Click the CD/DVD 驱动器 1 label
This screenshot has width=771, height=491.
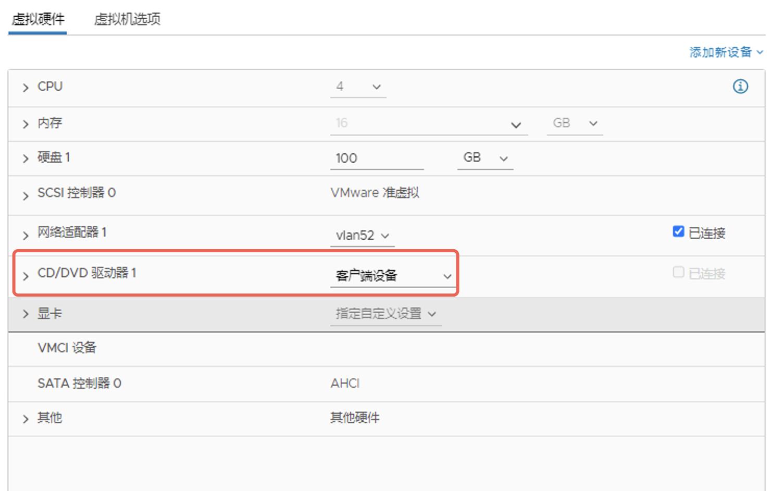pos(87,273)
